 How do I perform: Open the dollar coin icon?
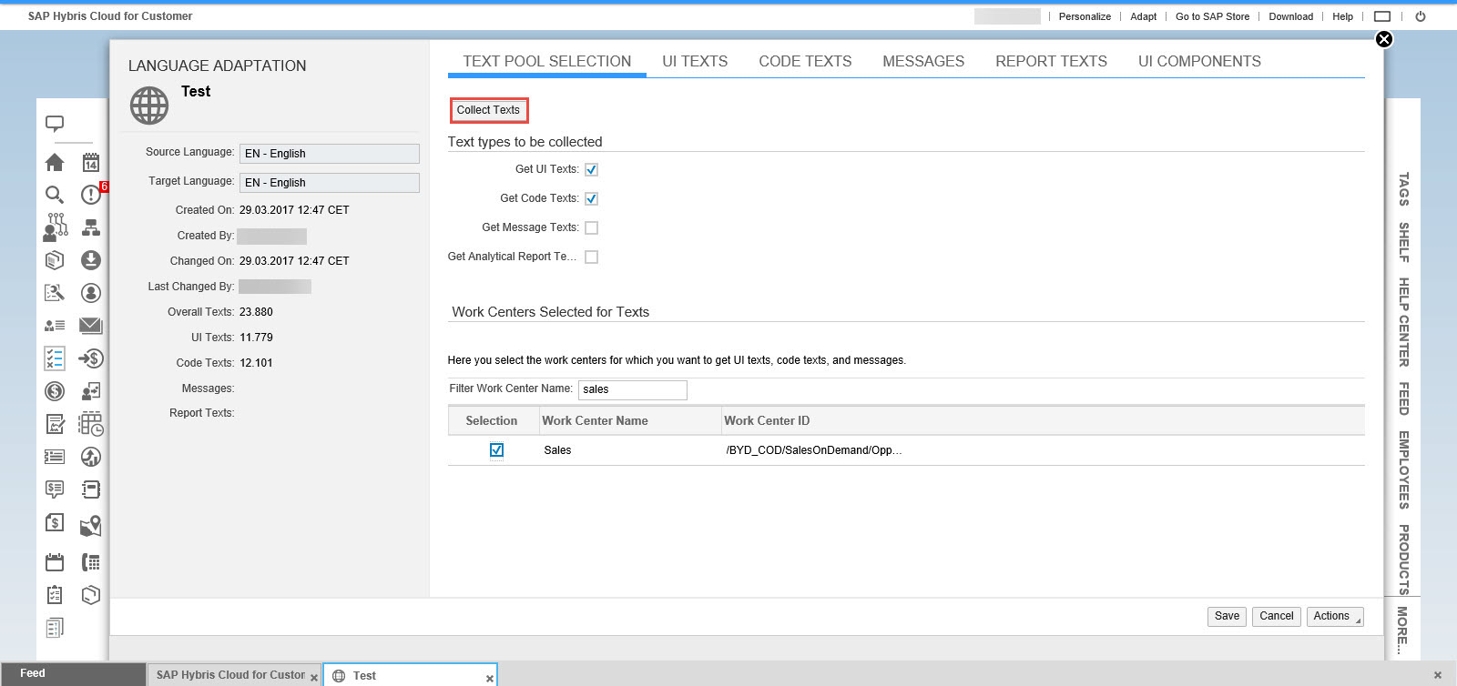click(55, 391)
